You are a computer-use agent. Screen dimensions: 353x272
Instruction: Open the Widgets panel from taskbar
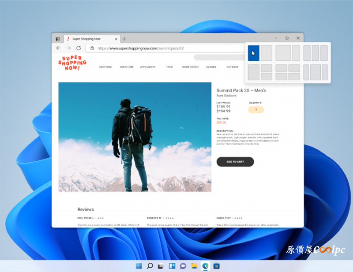[172, 266]
